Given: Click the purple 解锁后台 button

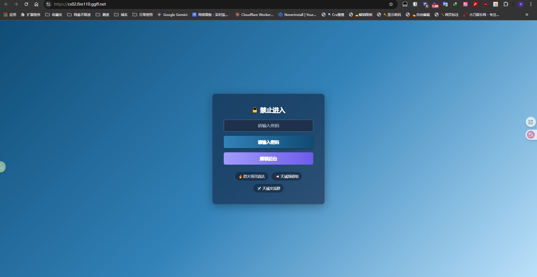Looking at the screenshot, I should pos(268,158).
